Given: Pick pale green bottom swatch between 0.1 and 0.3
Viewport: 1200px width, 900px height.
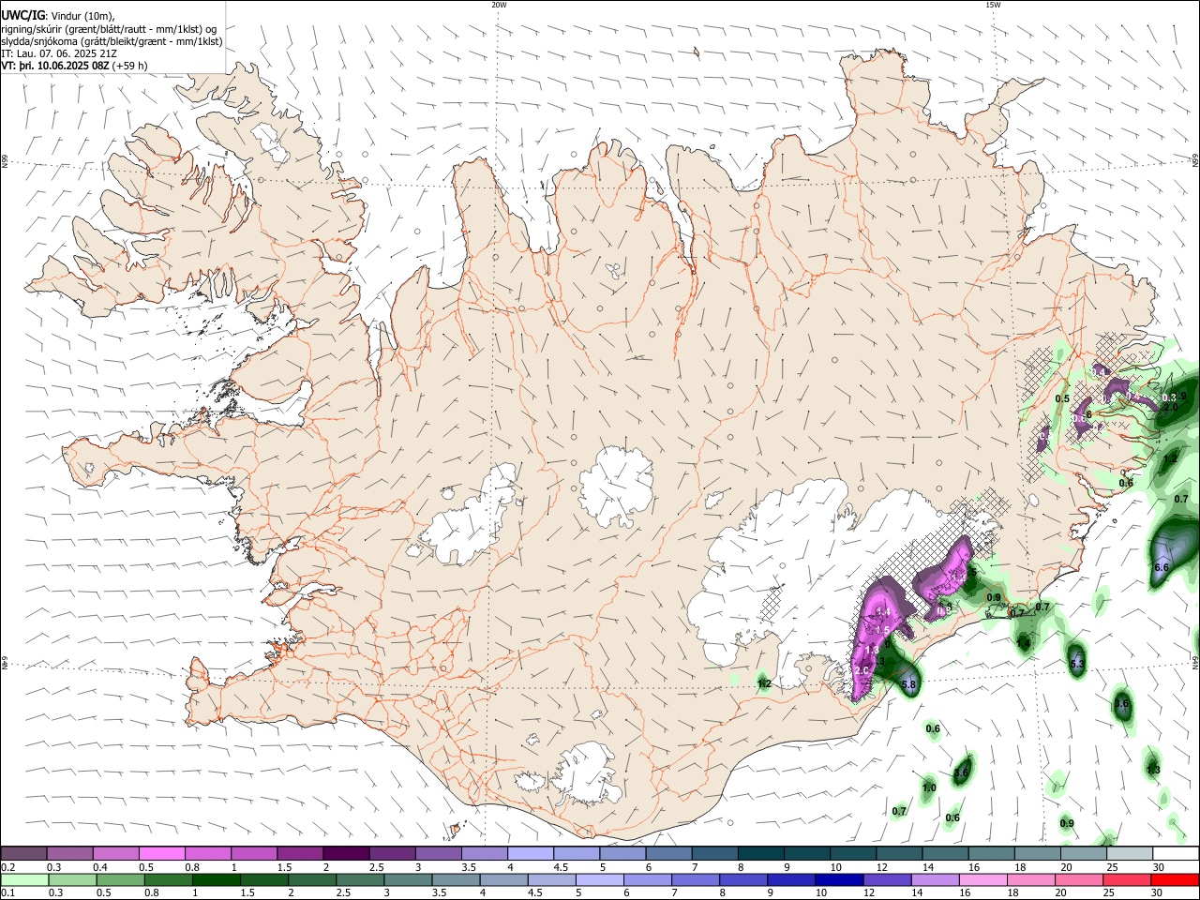Looking at the screenshot, I should (x=23, y=879).
